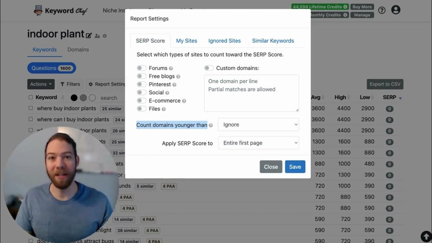The image size is (432, 243).
Task: Switch to the Similar Keywords tab
Action: tap(273, 41)
